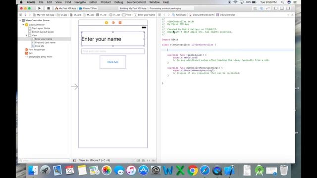Viewport: 317px width, 178px height.
Task: Select Bottom Layout Guide in outline
Action: pyautogui.click(x=43, y=32)
